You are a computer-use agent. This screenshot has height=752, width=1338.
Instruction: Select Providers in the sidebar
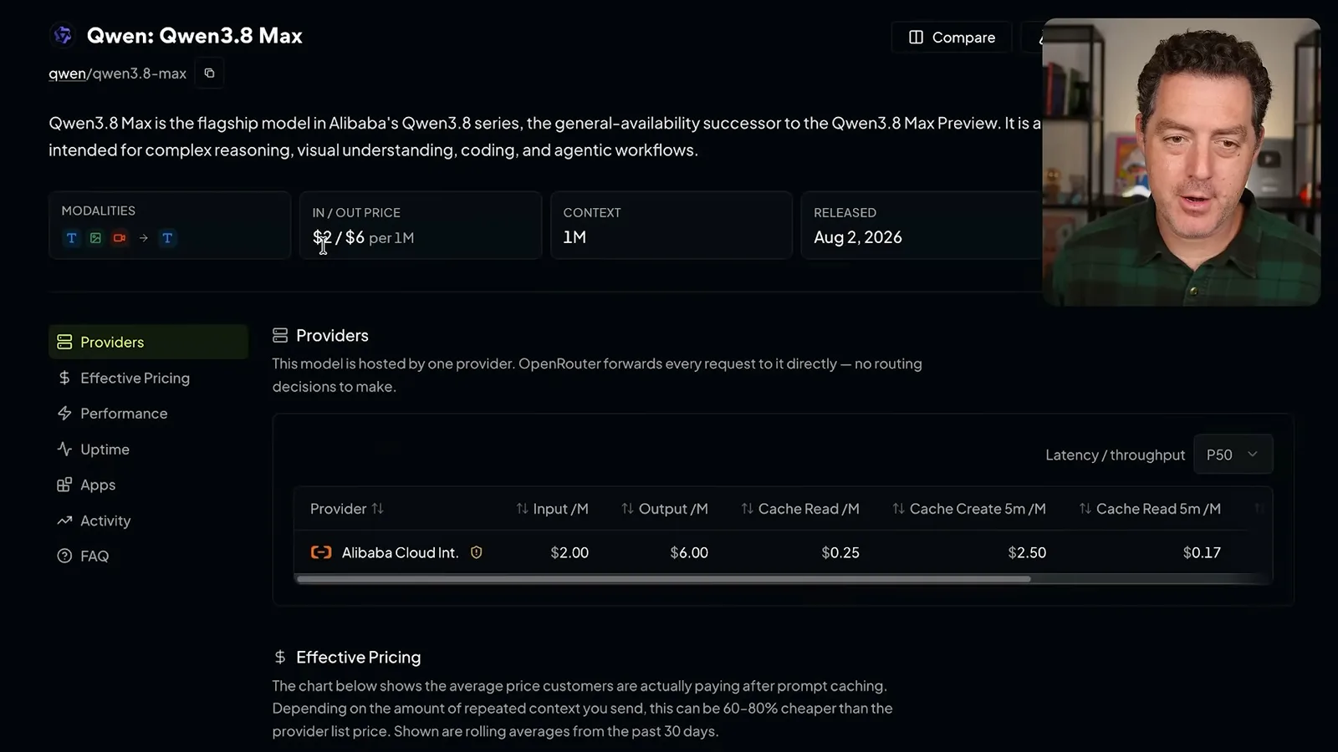(148, 342)
